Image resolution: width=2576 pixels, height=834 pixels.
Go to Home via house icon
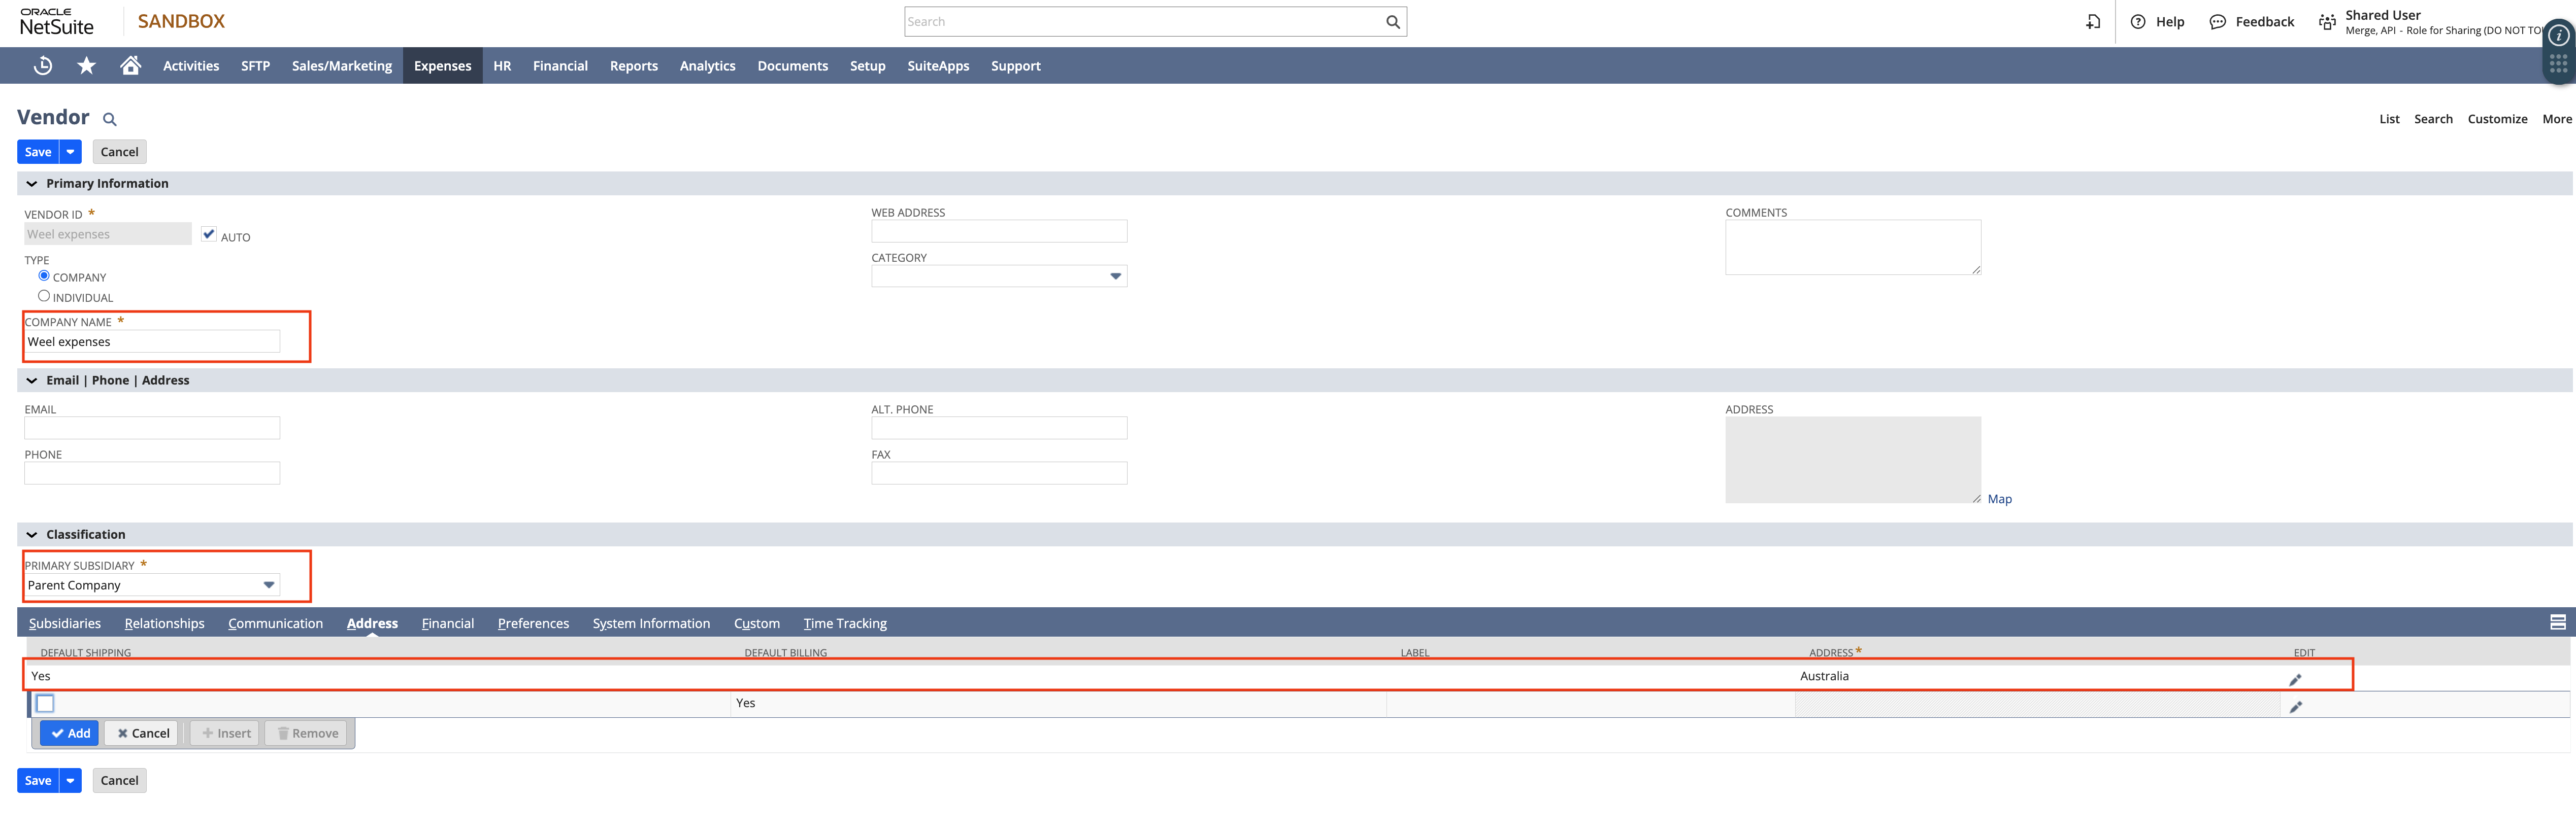tap(130, 66)
